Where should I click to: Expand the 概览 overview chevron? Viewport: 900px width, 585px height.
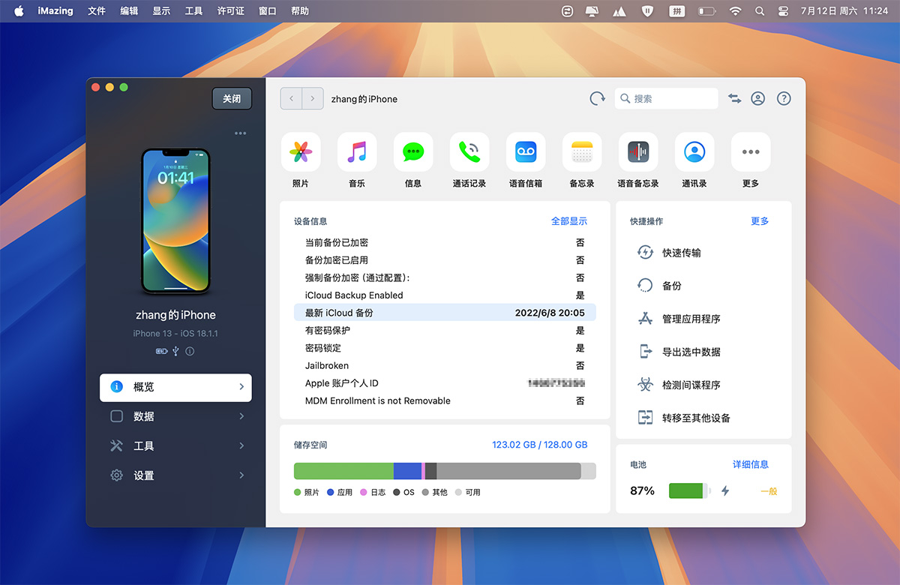coord(241,387)
